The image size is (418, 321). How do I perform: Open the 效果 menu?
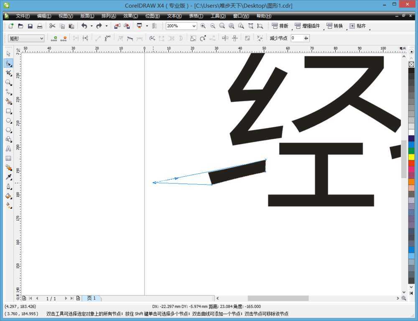[130, 16]
